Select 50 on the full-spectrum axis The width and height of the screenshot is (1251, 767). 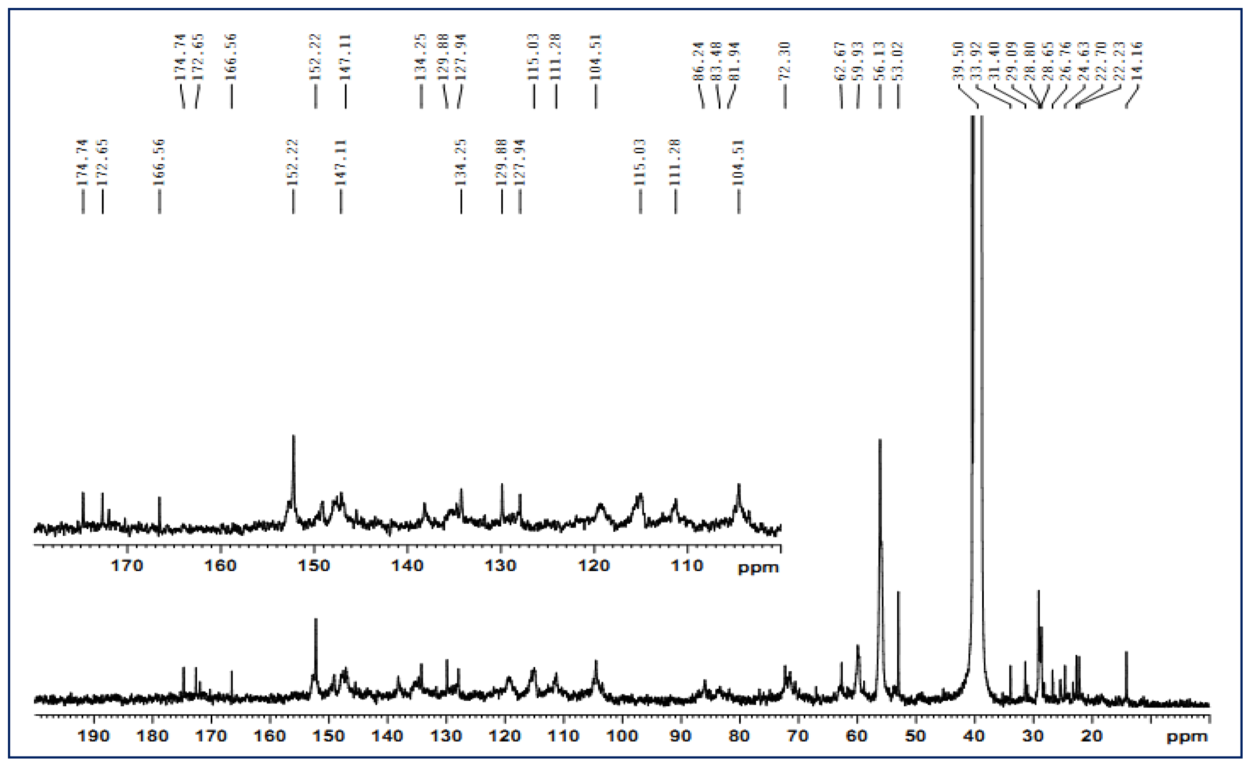[x=916, y=736]
